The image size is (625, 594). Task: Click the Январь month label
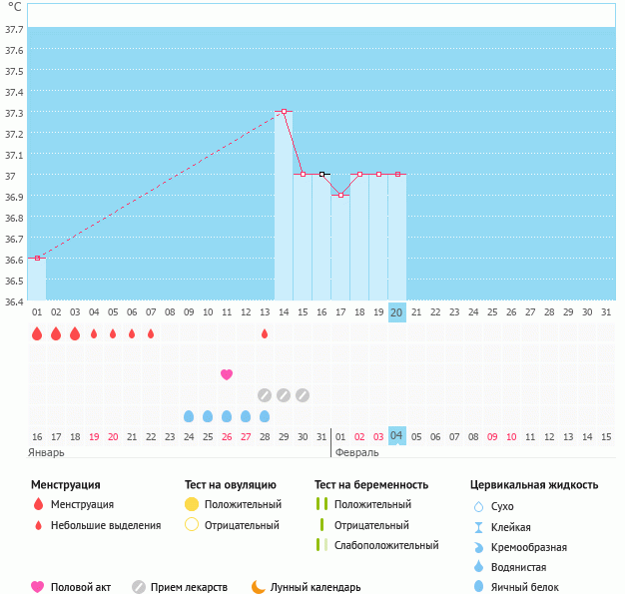pos(46,452)
